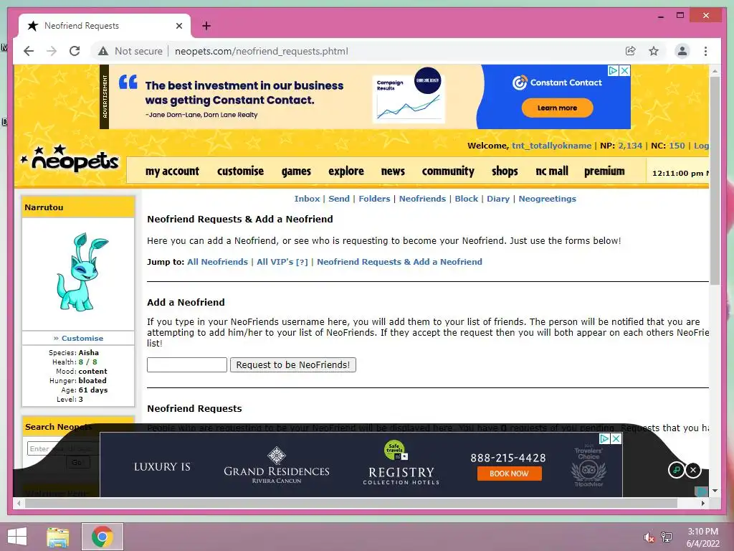
Task: Share this page via the share icon
Action: [631, 51]
